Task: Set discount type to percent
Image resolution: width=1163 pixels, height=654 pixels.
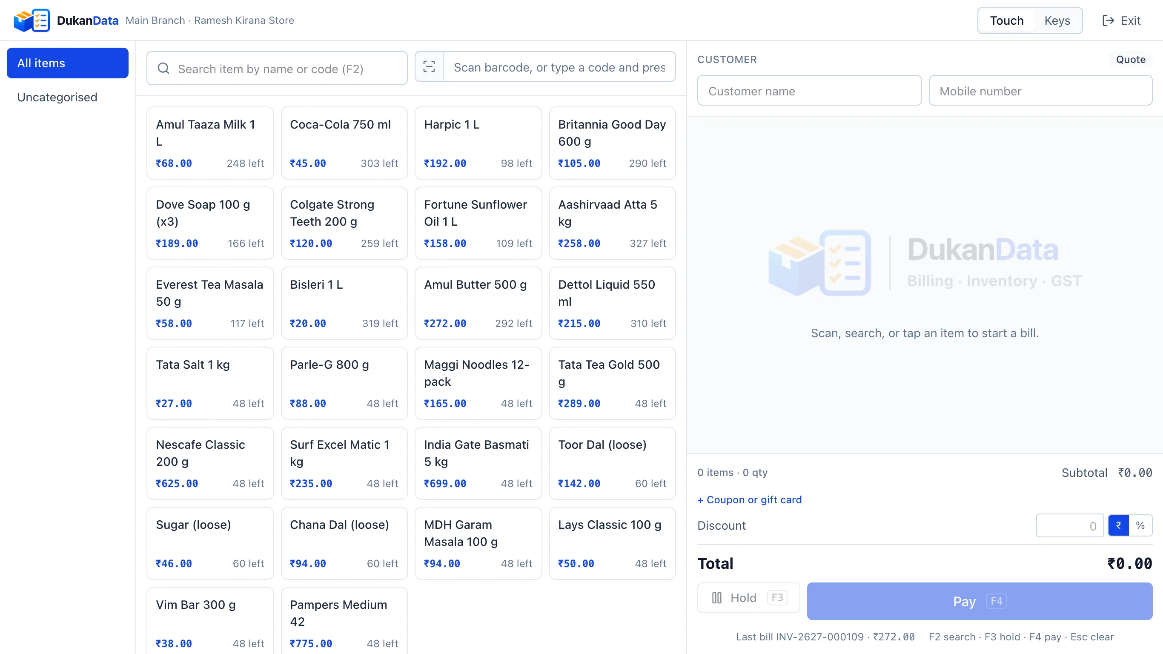Action: tap(1140, 525)
